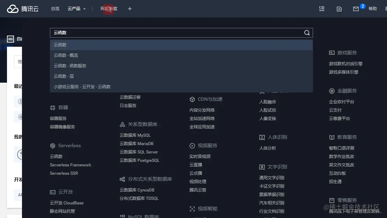
Task: Open 视频处理
Action: (198, 181)
